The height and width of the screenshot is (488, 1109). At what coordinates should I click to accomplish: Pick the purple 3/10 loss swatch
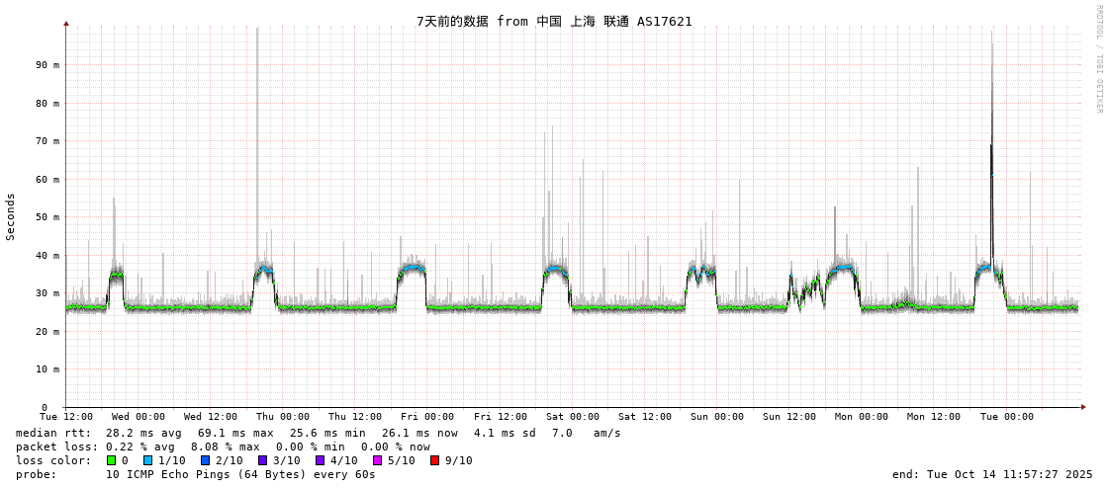(x=262, y=460)
